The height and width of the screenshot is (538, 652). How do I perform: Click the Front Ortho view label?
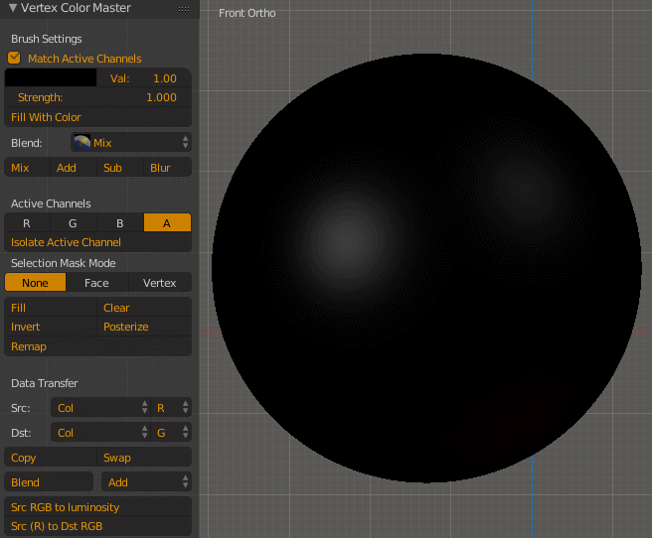pos(247,13)
